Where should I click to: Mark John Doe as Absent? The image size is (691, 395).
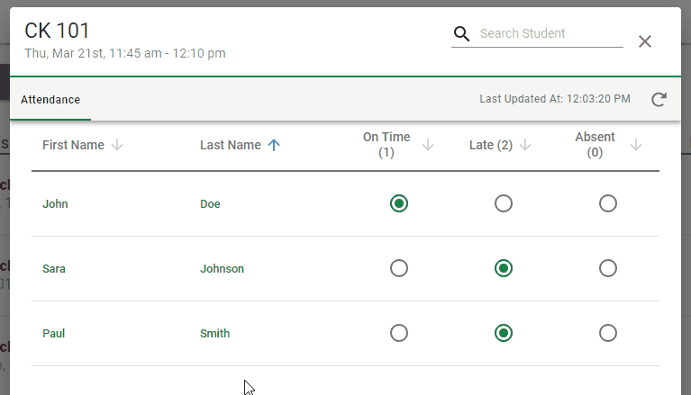pos(608,203)
